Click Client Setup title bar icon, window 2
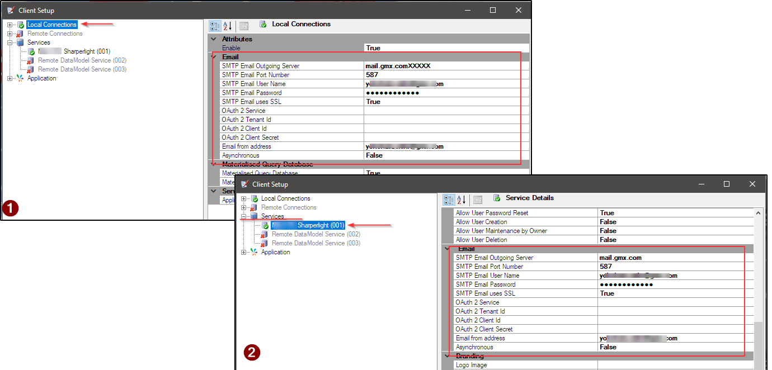This screenshot has width=772, height=370. click(x=244, y=184)
